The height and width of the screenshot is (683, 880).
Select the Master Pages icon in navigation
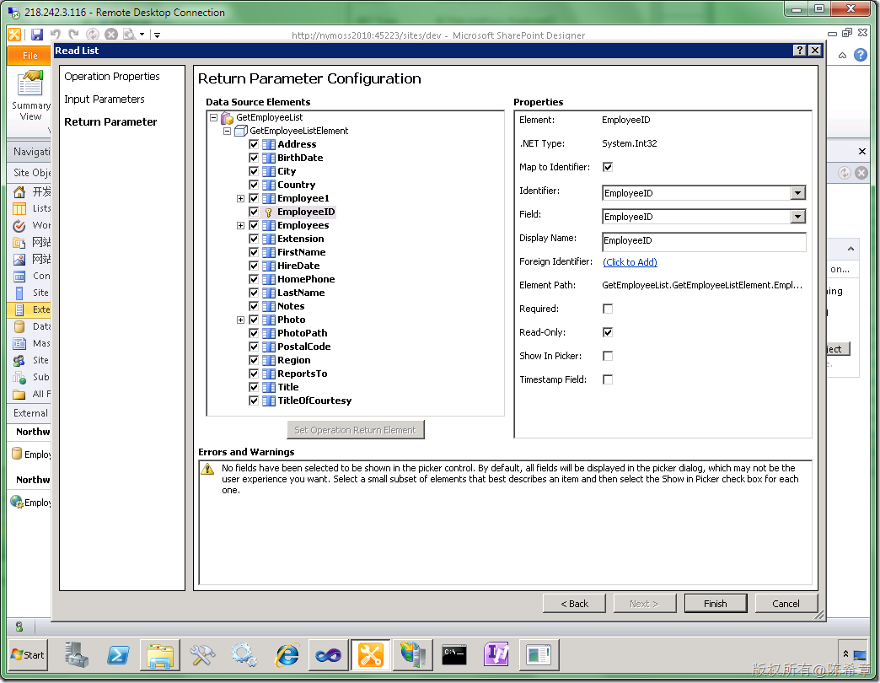19,343
